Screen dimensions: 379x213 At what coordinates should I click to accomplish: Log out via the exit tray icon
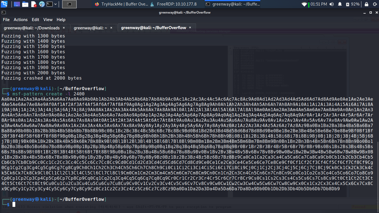[375, 4]
